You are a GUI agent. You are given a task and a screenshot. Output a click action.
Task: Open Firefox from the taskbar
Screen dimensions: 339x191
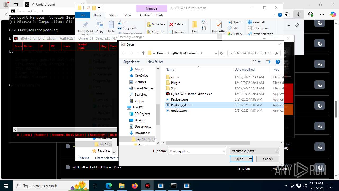point(135,186)
